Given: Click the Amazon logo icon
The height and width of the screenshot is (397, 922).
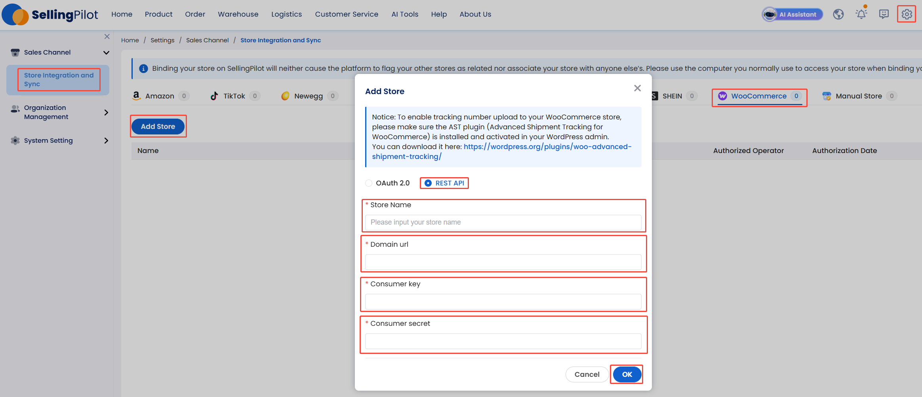Looking at the screenshot, I should (136, 96).
